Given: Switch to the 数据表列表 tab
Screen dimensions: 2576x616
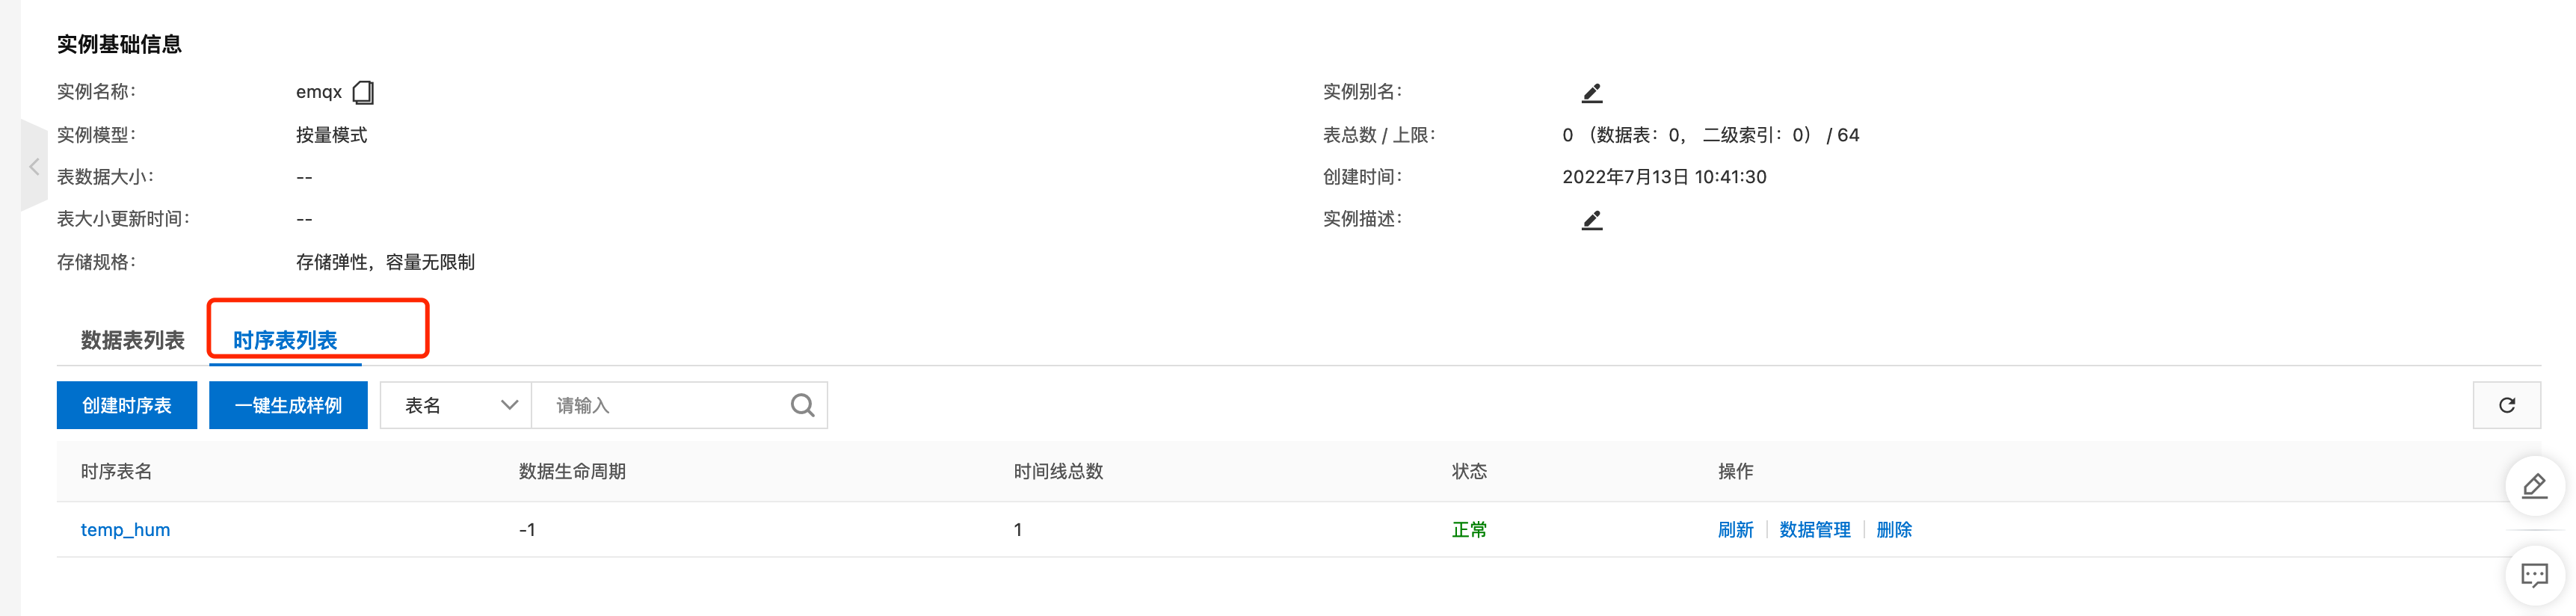Looking at the screenshot, I should coord(133,340).
